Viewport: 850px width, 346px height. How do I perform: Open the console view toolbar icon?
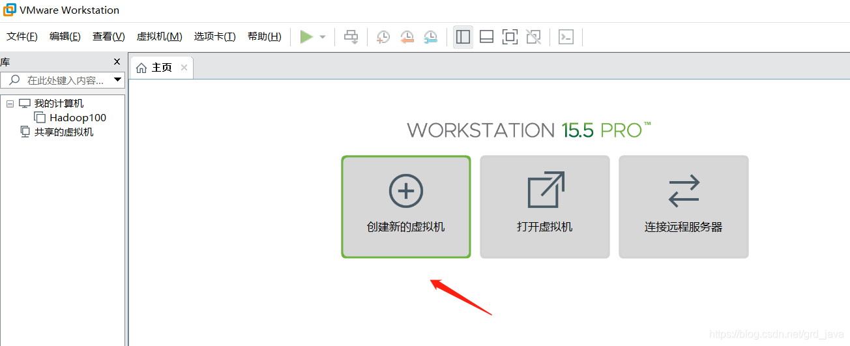(566, 37)
